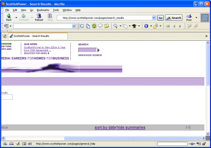Click the plain highlighter icon
This screenshot has width=211, height=148.
(x=196, y=26)
